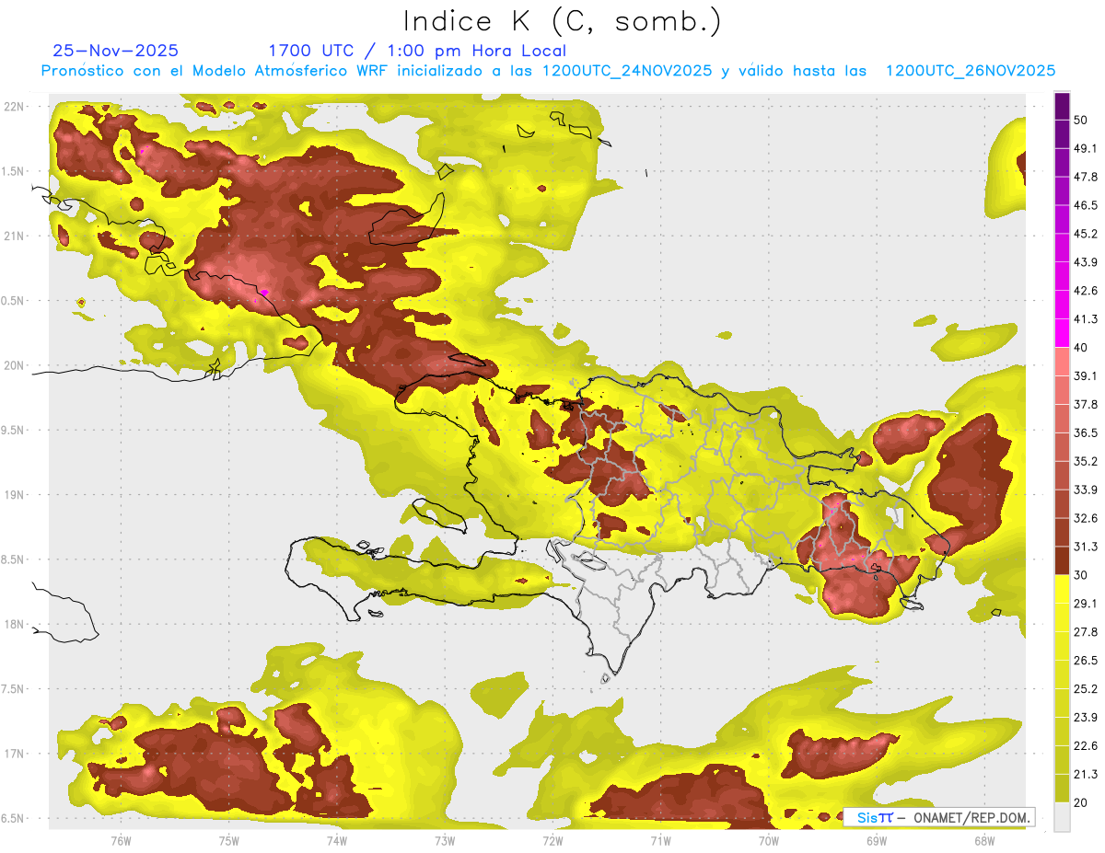Image resolution: width=1105 pixels, height=853 pixels.
Task: Click the "73W" longitude label
Action: tap(445, 840)
